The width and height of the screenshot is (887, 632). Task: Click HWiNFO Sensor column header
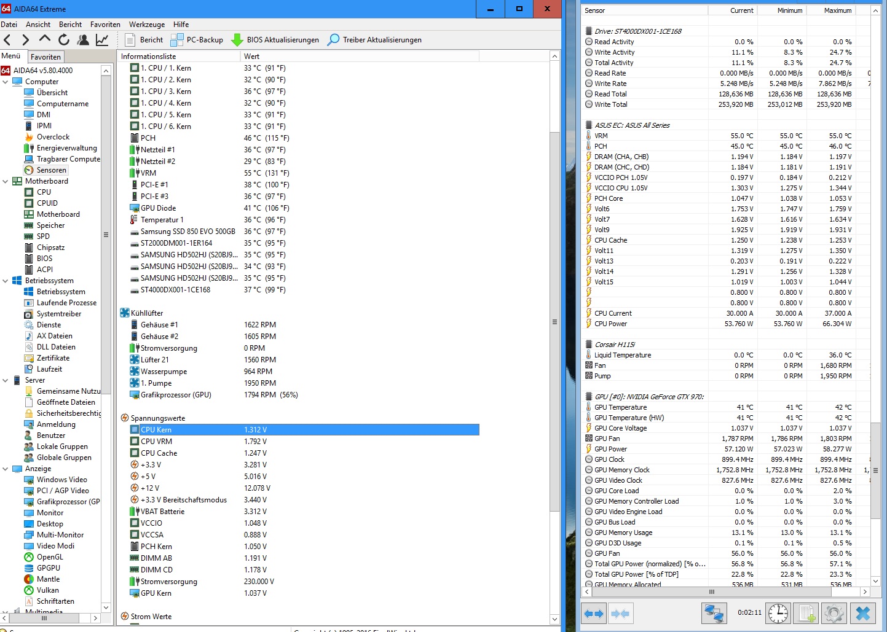pyautogui.click(x=645, y=10)
